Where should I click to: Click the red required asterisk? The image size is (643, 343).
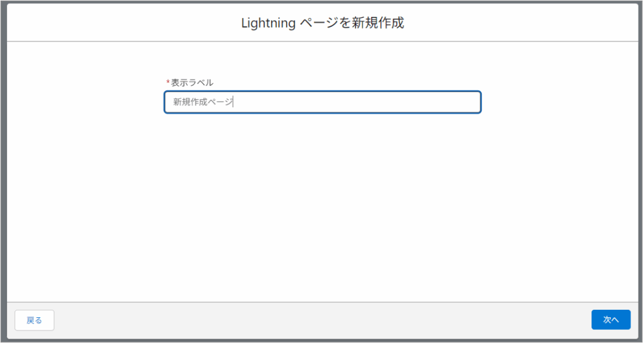click(x=168, y=83)
